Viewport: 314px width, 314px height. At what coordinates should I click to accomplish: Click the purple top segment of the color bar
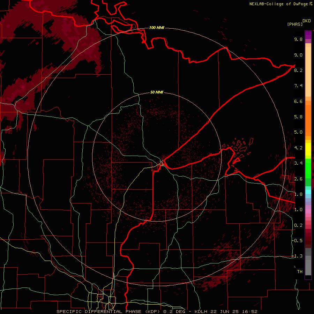coord(308,35)
